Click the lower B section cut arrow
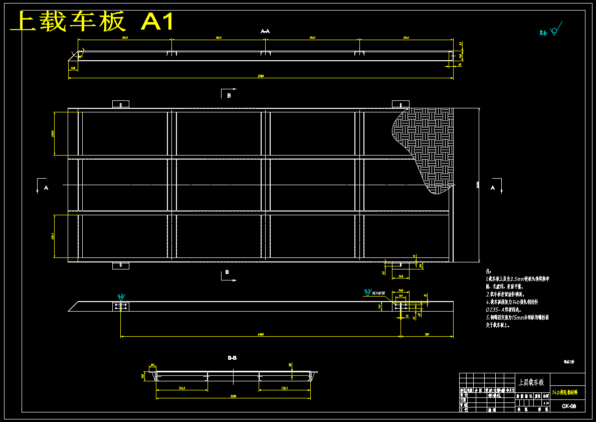Image resolution: width=596 pixels, height=422 pixels. (x=229, y=275)
